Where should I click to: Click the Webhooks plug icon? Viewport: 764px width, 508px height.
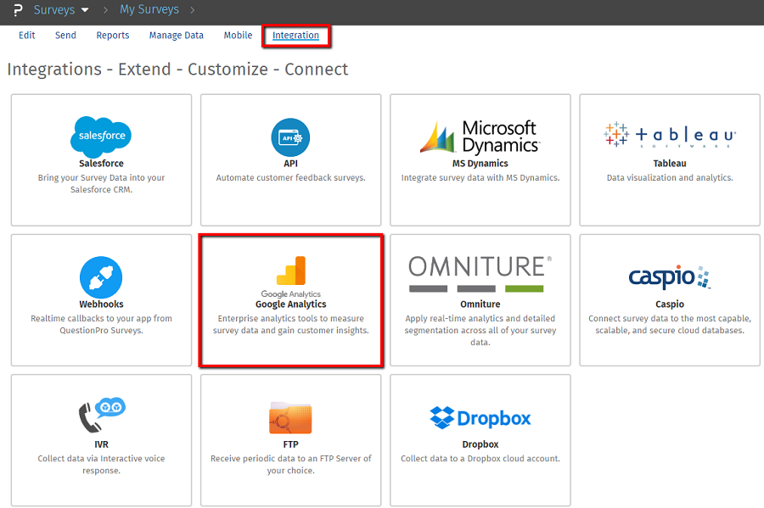click(x=101, y=277)
